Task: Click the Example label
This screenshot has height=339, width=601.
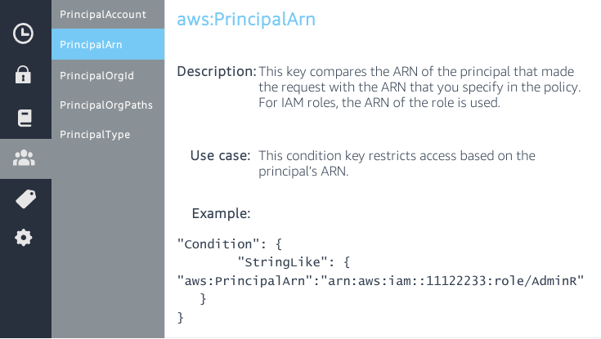Action: pos(221,214)
